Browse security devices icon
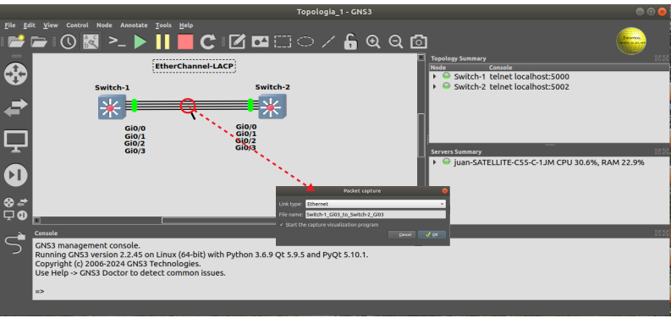Viewport: 671px width, 318px height. 16,175
